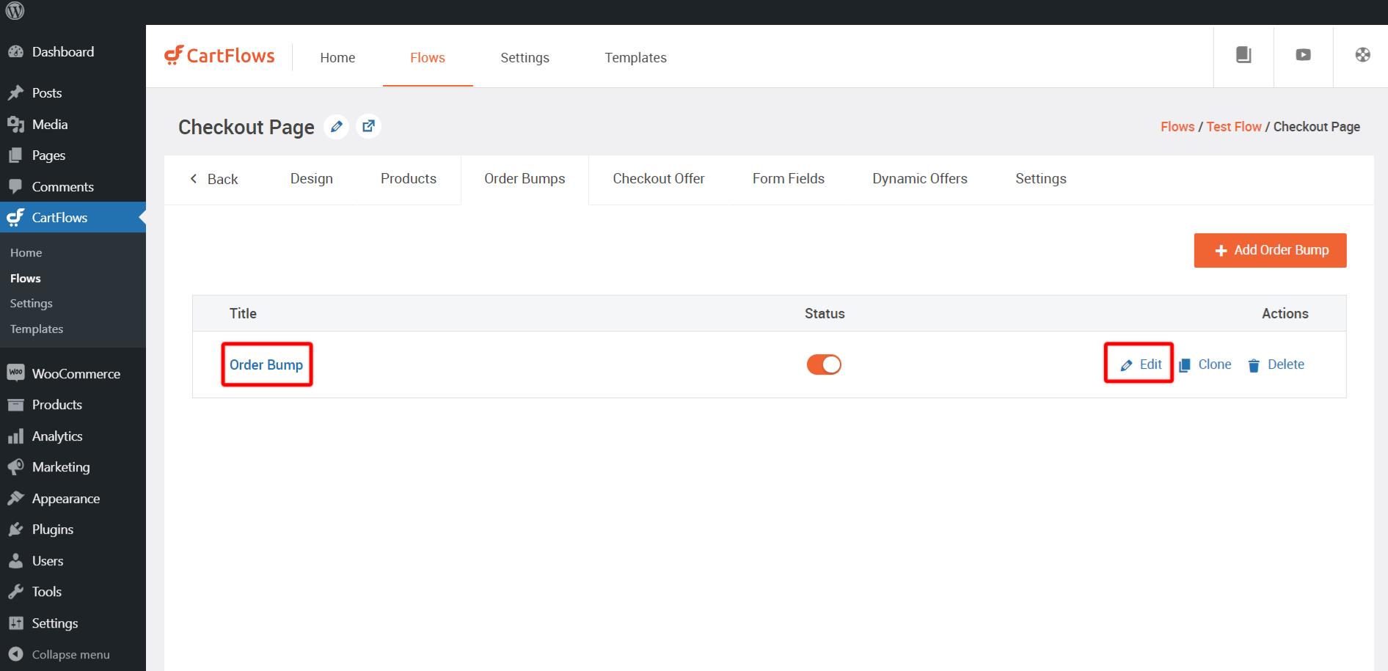Viewport: 1388px width, 671px height.
Task: Switch to the Checkout Offer tab
Action: (658, 179)
